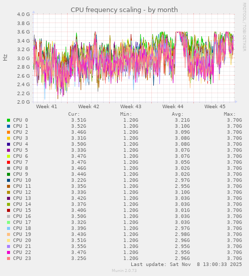Screen dimensions: 249x276
Task: Click the 'CPU 16' legend label
Action: point(22,216)
